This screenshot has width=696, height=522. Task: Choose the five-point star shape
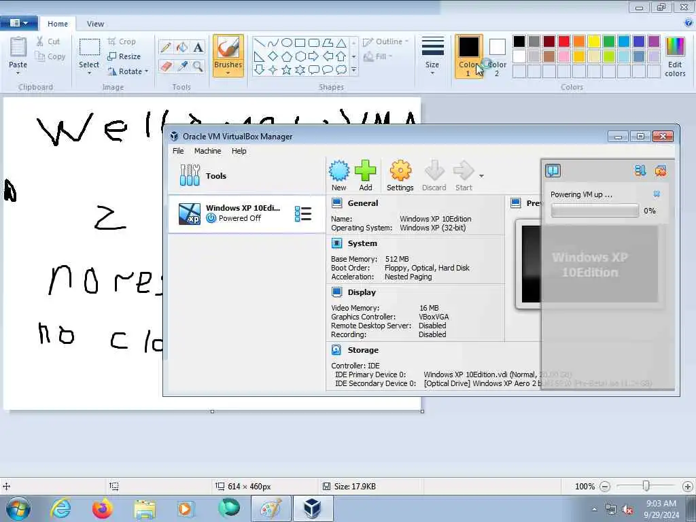coord(287,70)
